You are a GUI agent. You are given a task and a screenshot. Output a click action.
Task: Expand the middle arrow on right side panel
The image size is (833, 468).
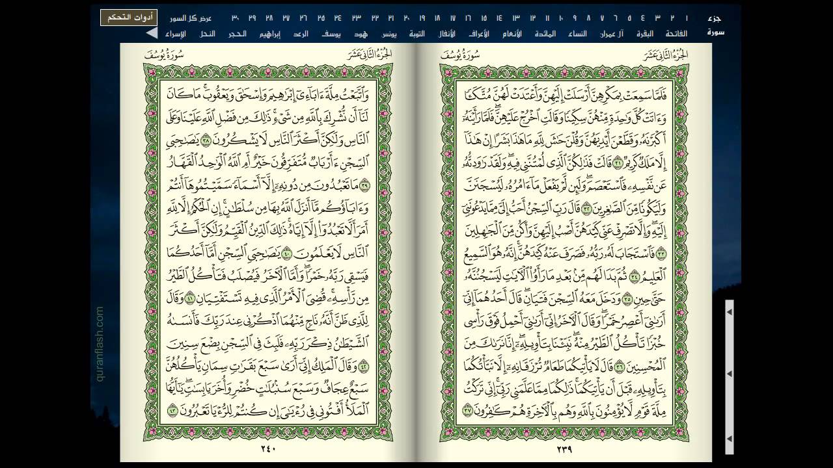click(x=730, y=374)
